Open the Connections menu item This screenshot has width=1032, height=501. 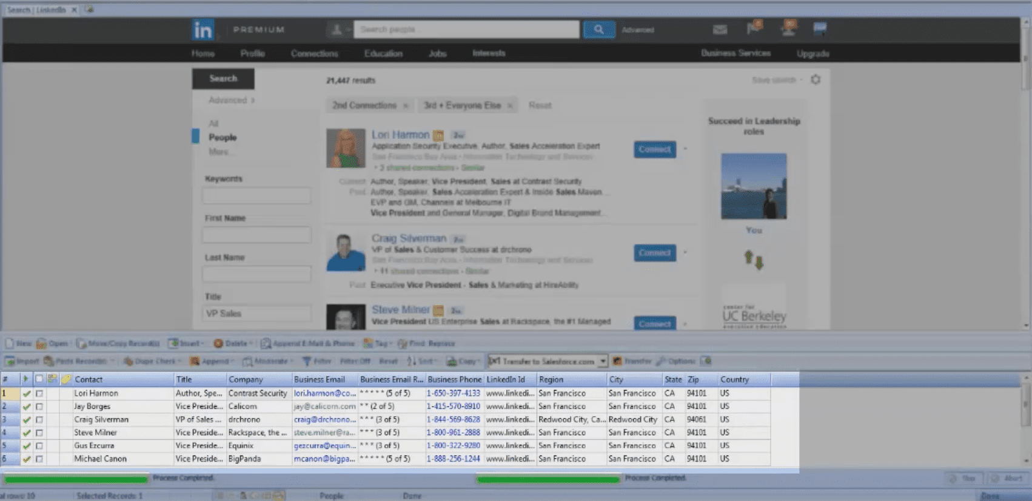pos(314,53)
